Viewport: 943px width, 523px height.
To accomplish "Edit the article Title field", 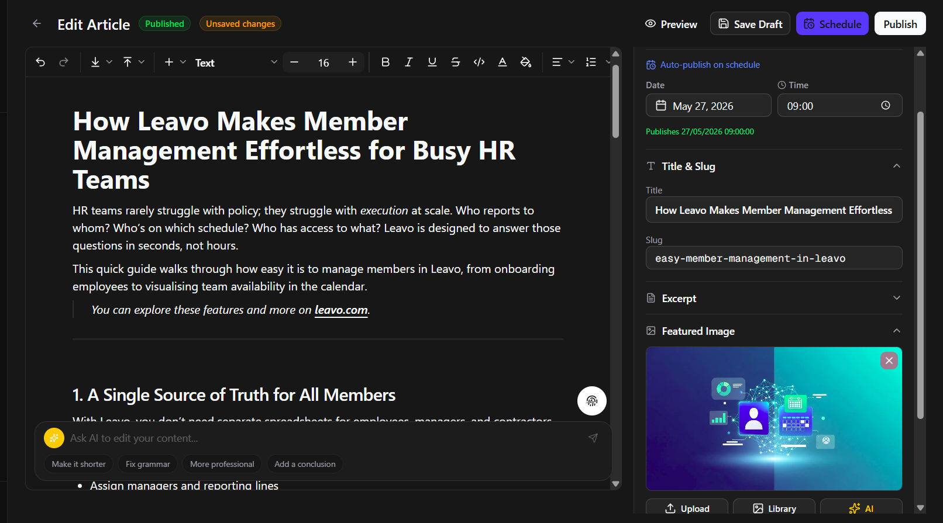I will tap(774, 210).
